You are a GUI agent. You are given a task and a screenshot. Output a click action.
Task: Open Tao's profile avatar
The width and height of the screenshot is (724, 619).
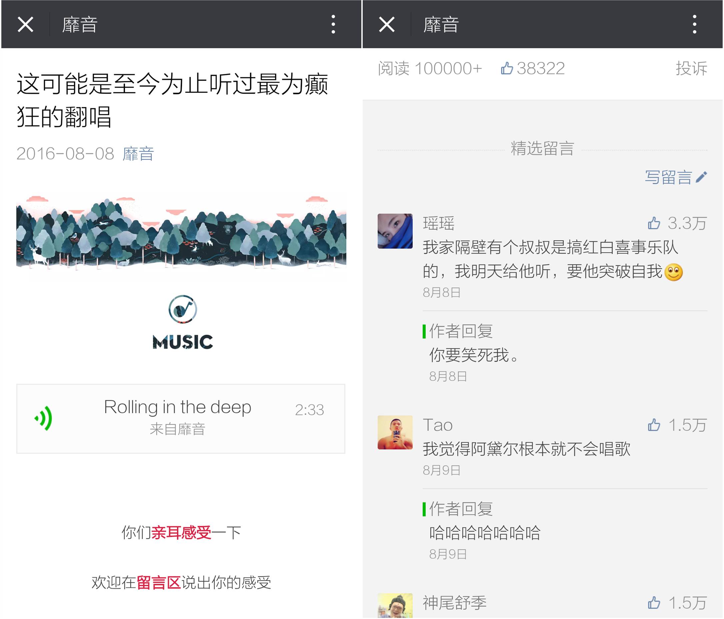click(x=395, y=432)
